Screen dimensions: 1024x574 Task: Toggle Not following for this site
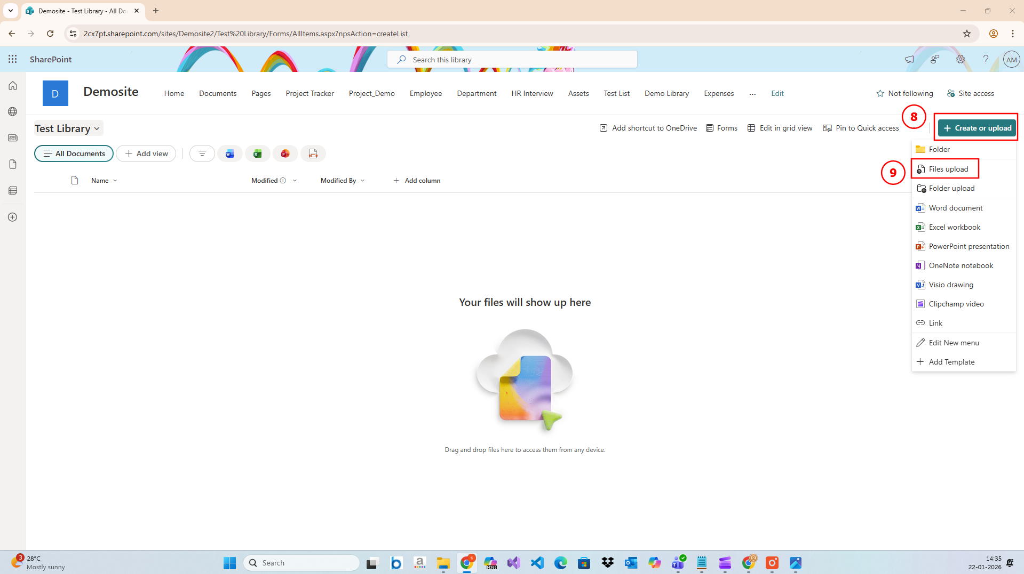pyautogui.click(x=904, y=93)
